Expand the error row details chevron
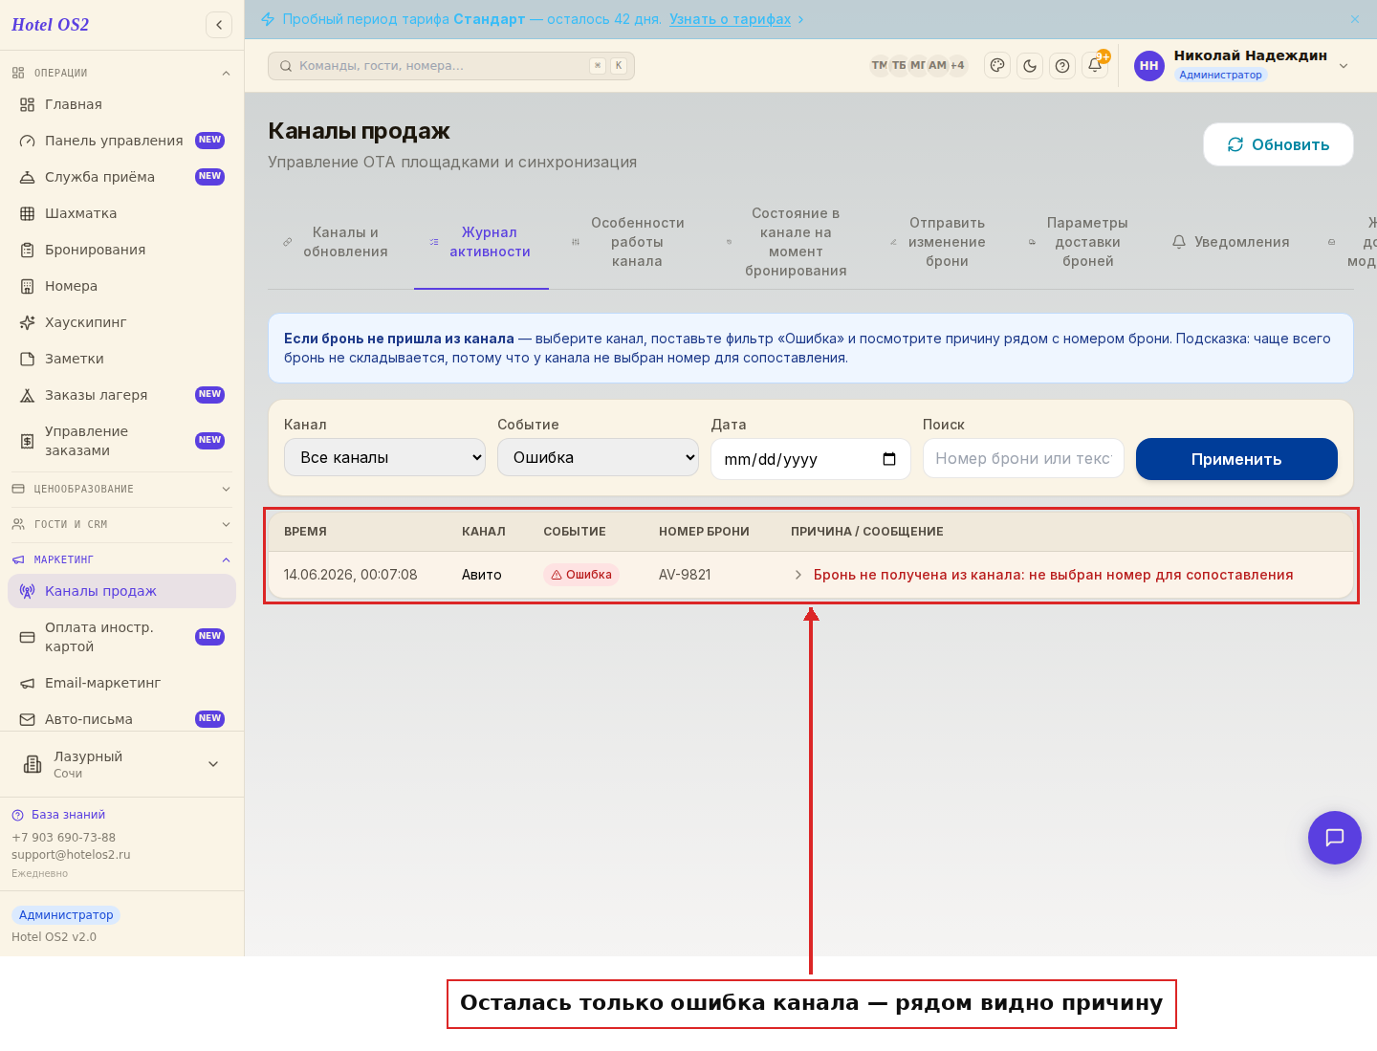The image size is (1377, 1051). [x=798, y=575]
